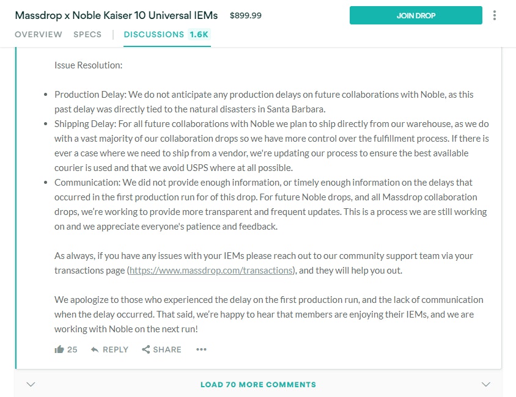
Task: Open the Specs tab
Action: pyautogui.click(x=87, y=34)
